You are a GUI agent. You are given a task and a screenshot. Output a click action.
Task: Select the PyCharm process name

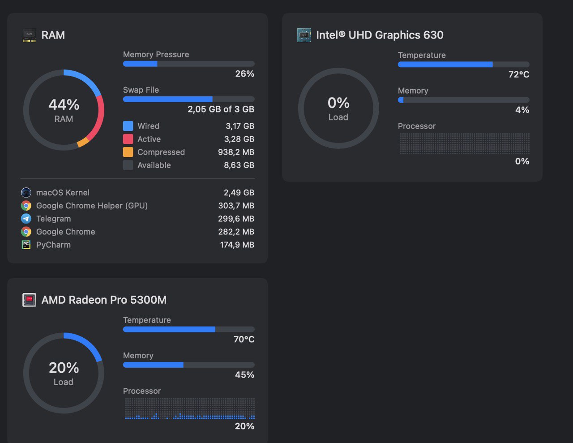point(53,245)
